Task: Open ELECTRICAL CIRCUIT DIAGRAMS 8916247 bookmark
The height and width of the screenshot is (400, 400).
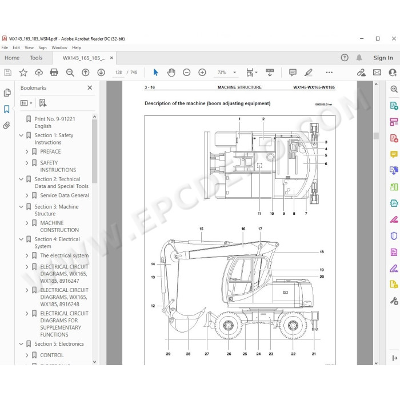Action: click(x=64, y=274)
